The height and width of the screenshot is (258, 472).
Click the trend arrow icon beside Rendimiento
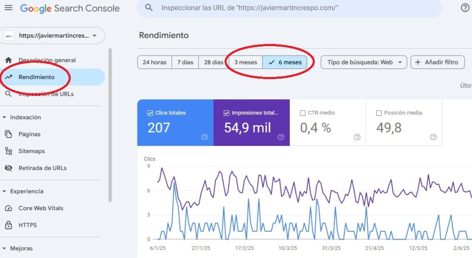8,77
